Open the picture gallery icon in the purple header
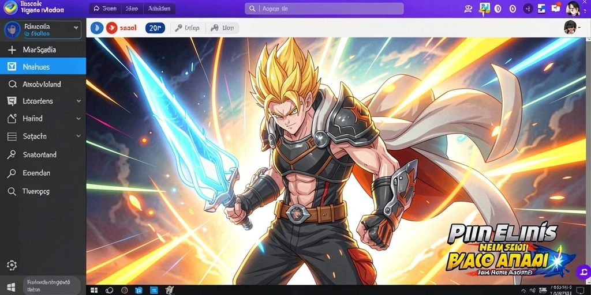Viewport: 591px width, 295px height. (484, 8)
